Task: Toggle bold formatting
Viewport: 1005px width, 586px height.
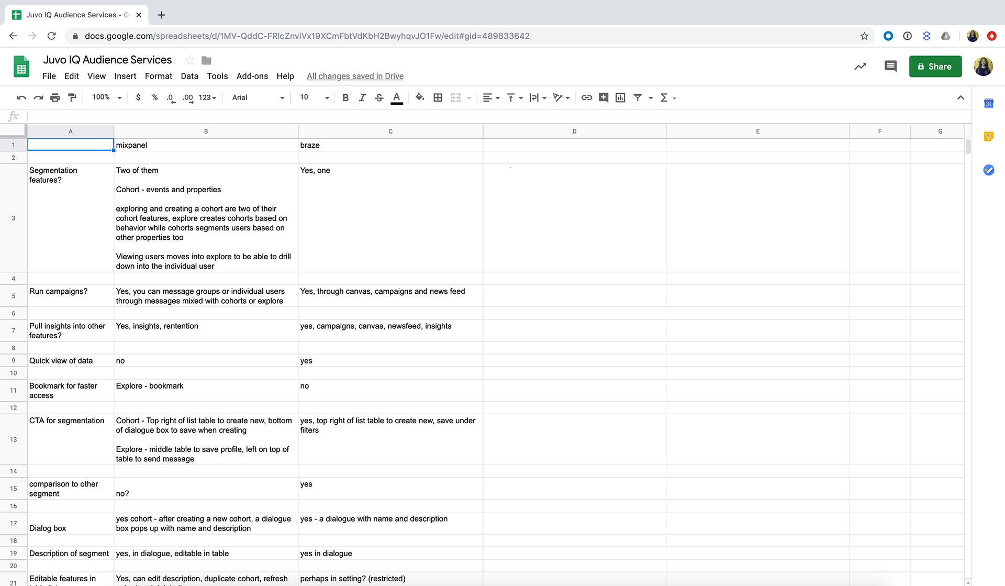Action: (x=345, y=97)
